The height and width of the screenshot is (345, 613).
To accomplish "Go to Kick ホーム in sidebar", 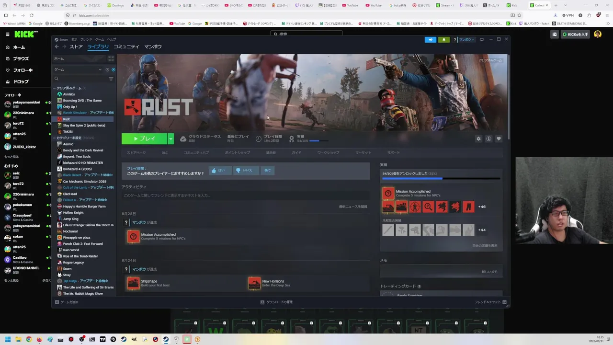I will point(15,47).
